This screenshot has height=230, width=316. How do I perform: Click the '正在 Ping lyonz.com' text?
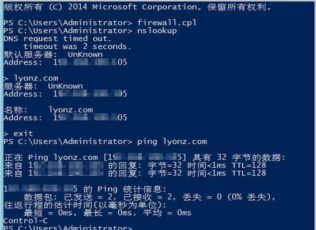point(51,158)
